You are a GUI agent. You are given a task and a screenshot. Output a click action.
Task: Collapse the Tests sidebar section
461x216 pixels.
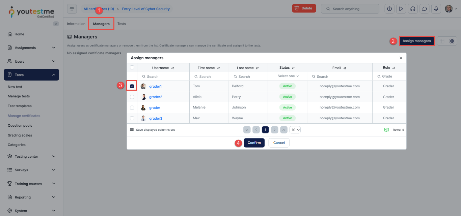(x=31, y=75)
